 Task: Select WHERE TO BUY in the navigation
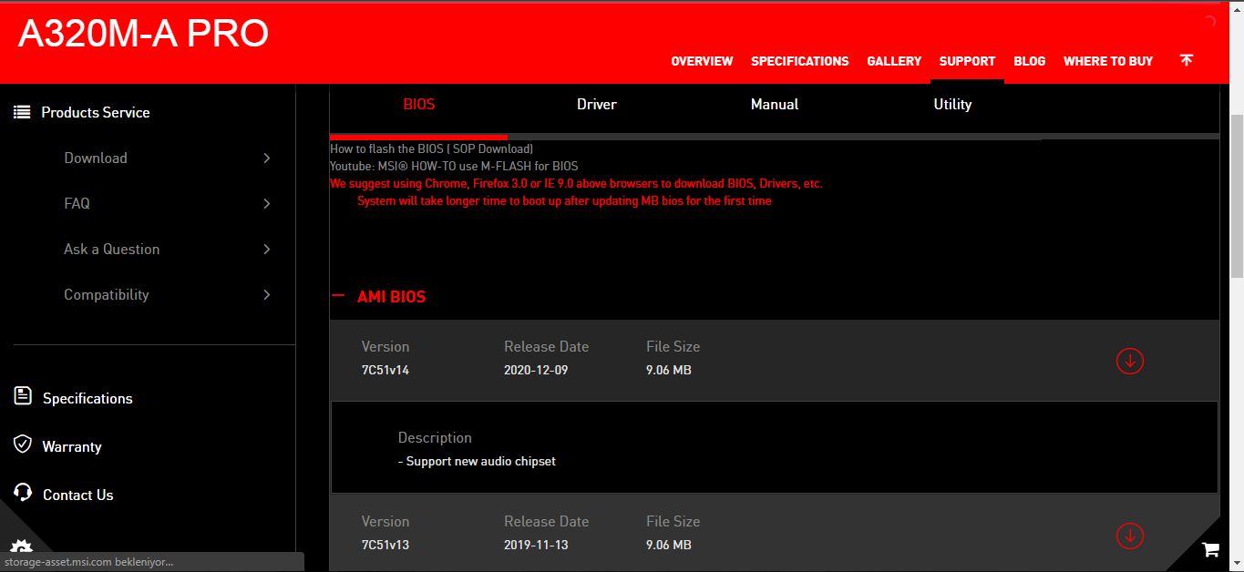(x=1108, y=61)
